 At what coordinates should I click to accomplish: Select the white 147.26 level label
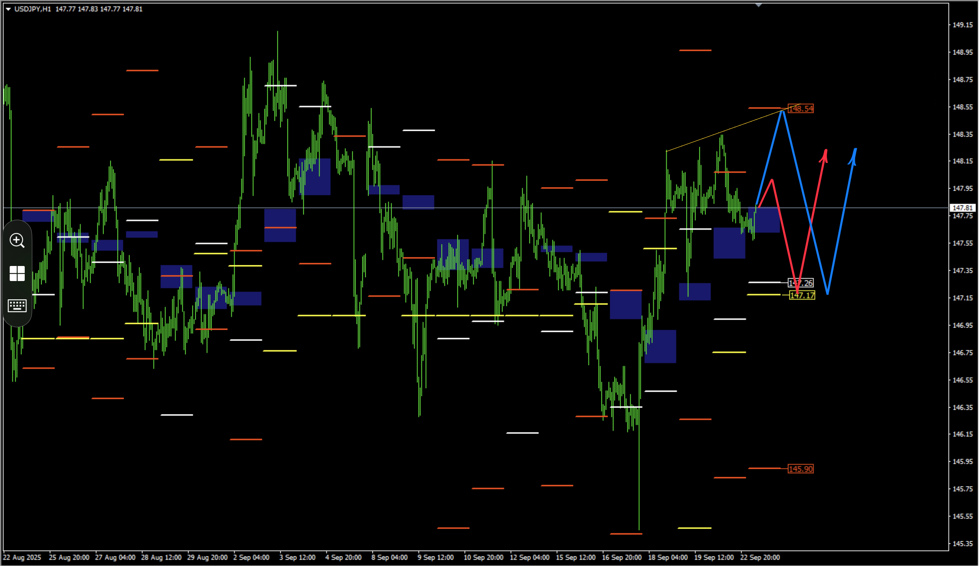[800, 283]
